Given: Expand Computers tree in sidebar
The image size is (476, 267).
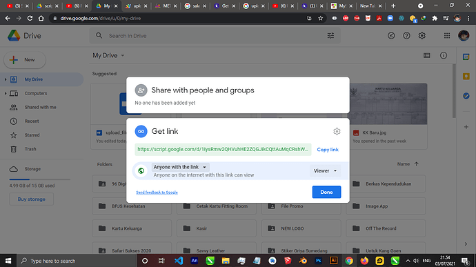Looking at the screenshot, I should pos(6,93).
